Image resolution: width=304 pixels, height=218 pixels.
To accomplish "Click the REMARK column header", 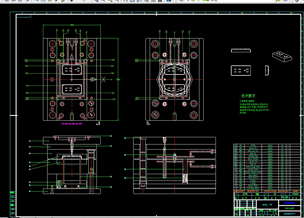I will pyautogui.click(x=295, y=191).
